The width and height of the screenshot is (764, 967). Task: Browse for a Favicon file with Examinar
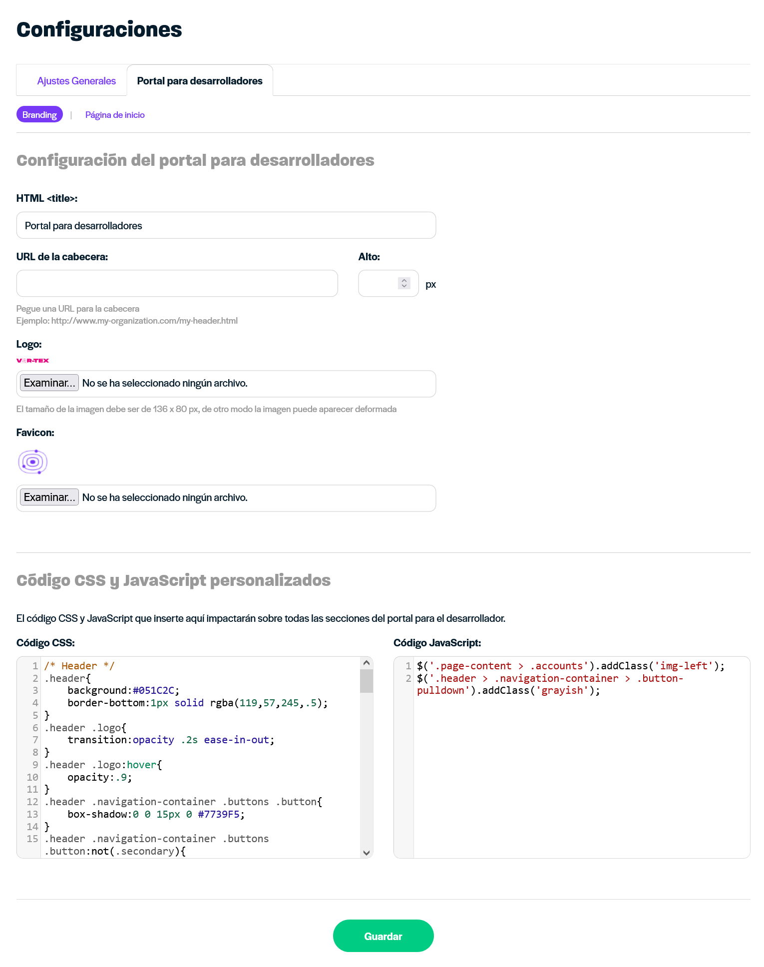tap(49, 497)
